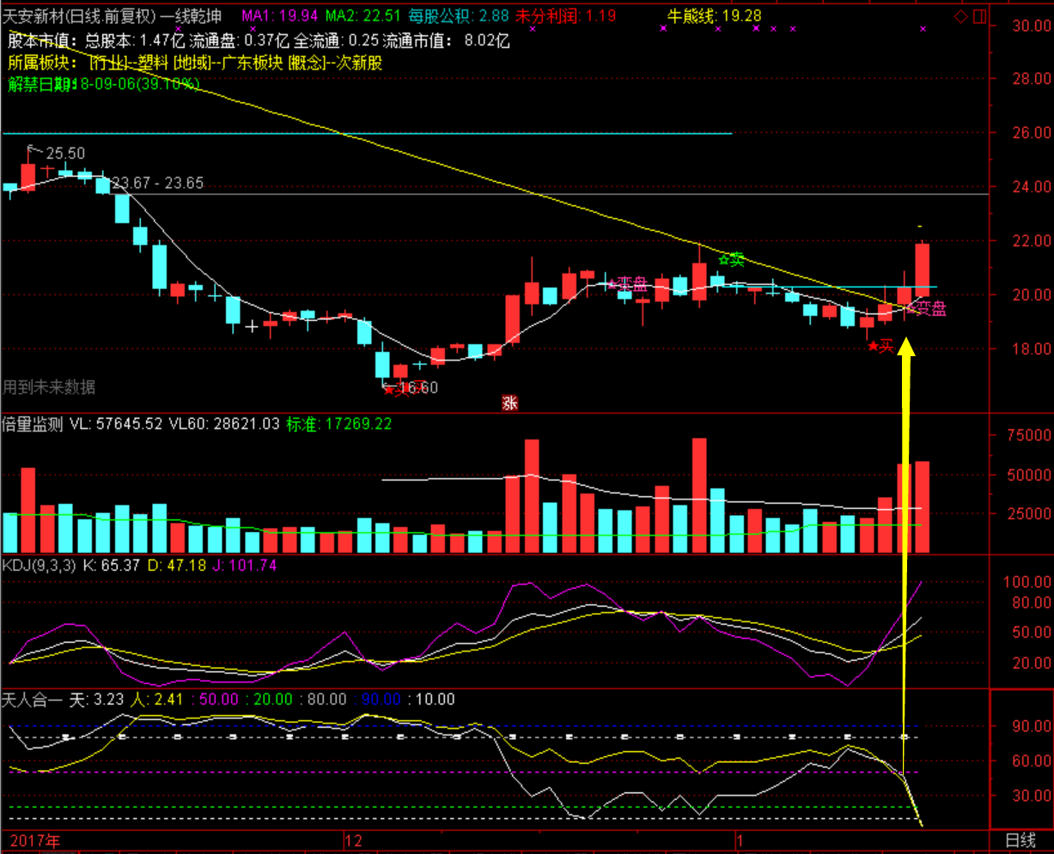Click the 每股公积: 2.88 label
Screen dimensions: 1054x854
pos(458,15)
